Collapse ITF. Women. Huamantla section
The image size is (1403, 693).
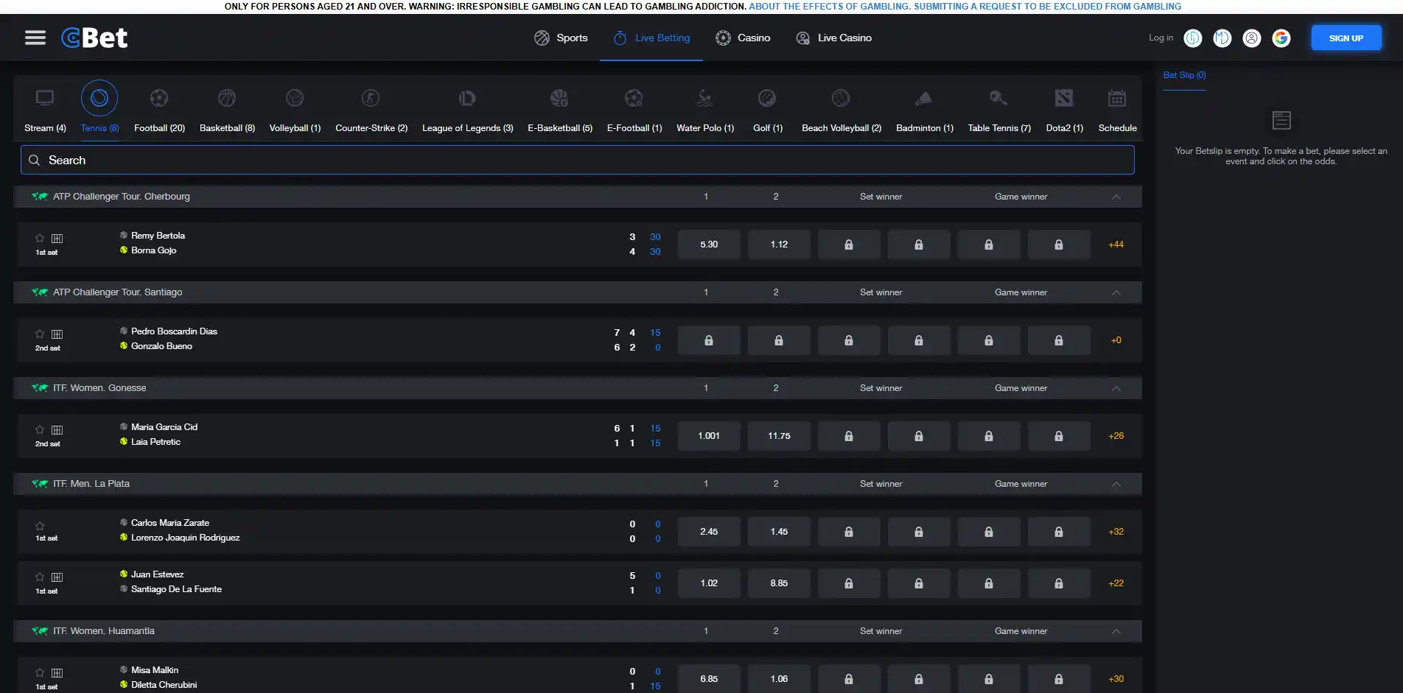coord(1116,631)
